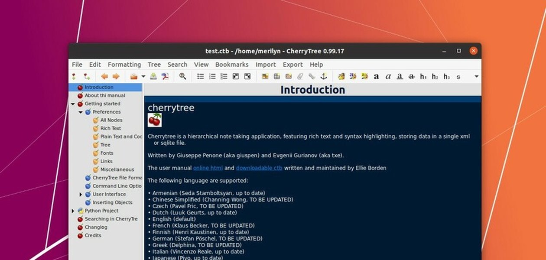Click the Insert Table toolbar icon

(277, 76)
